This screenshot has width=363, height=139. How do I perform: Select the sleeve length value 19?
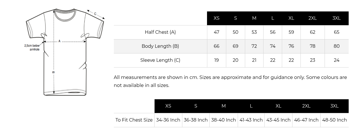(216, 60)
